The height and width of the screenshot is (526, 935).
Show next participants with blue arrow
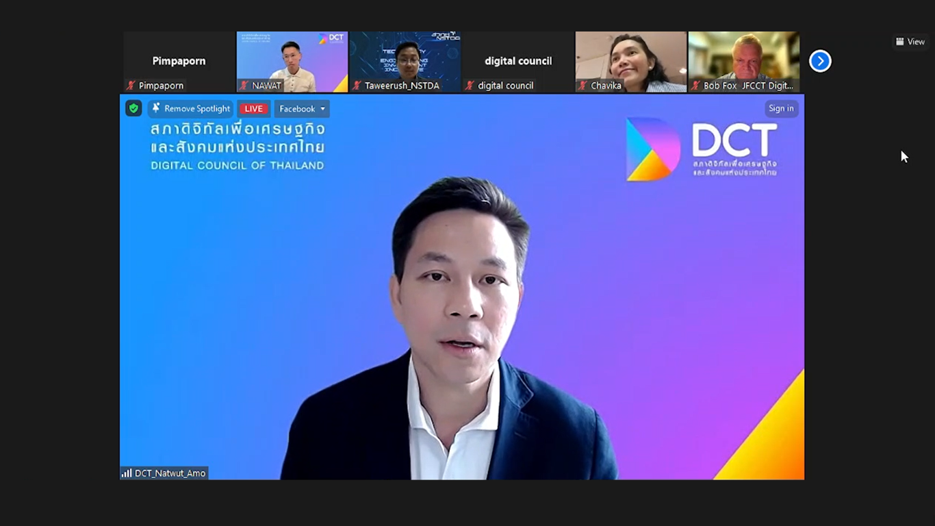pyautogui.click(x=820, y=61)
